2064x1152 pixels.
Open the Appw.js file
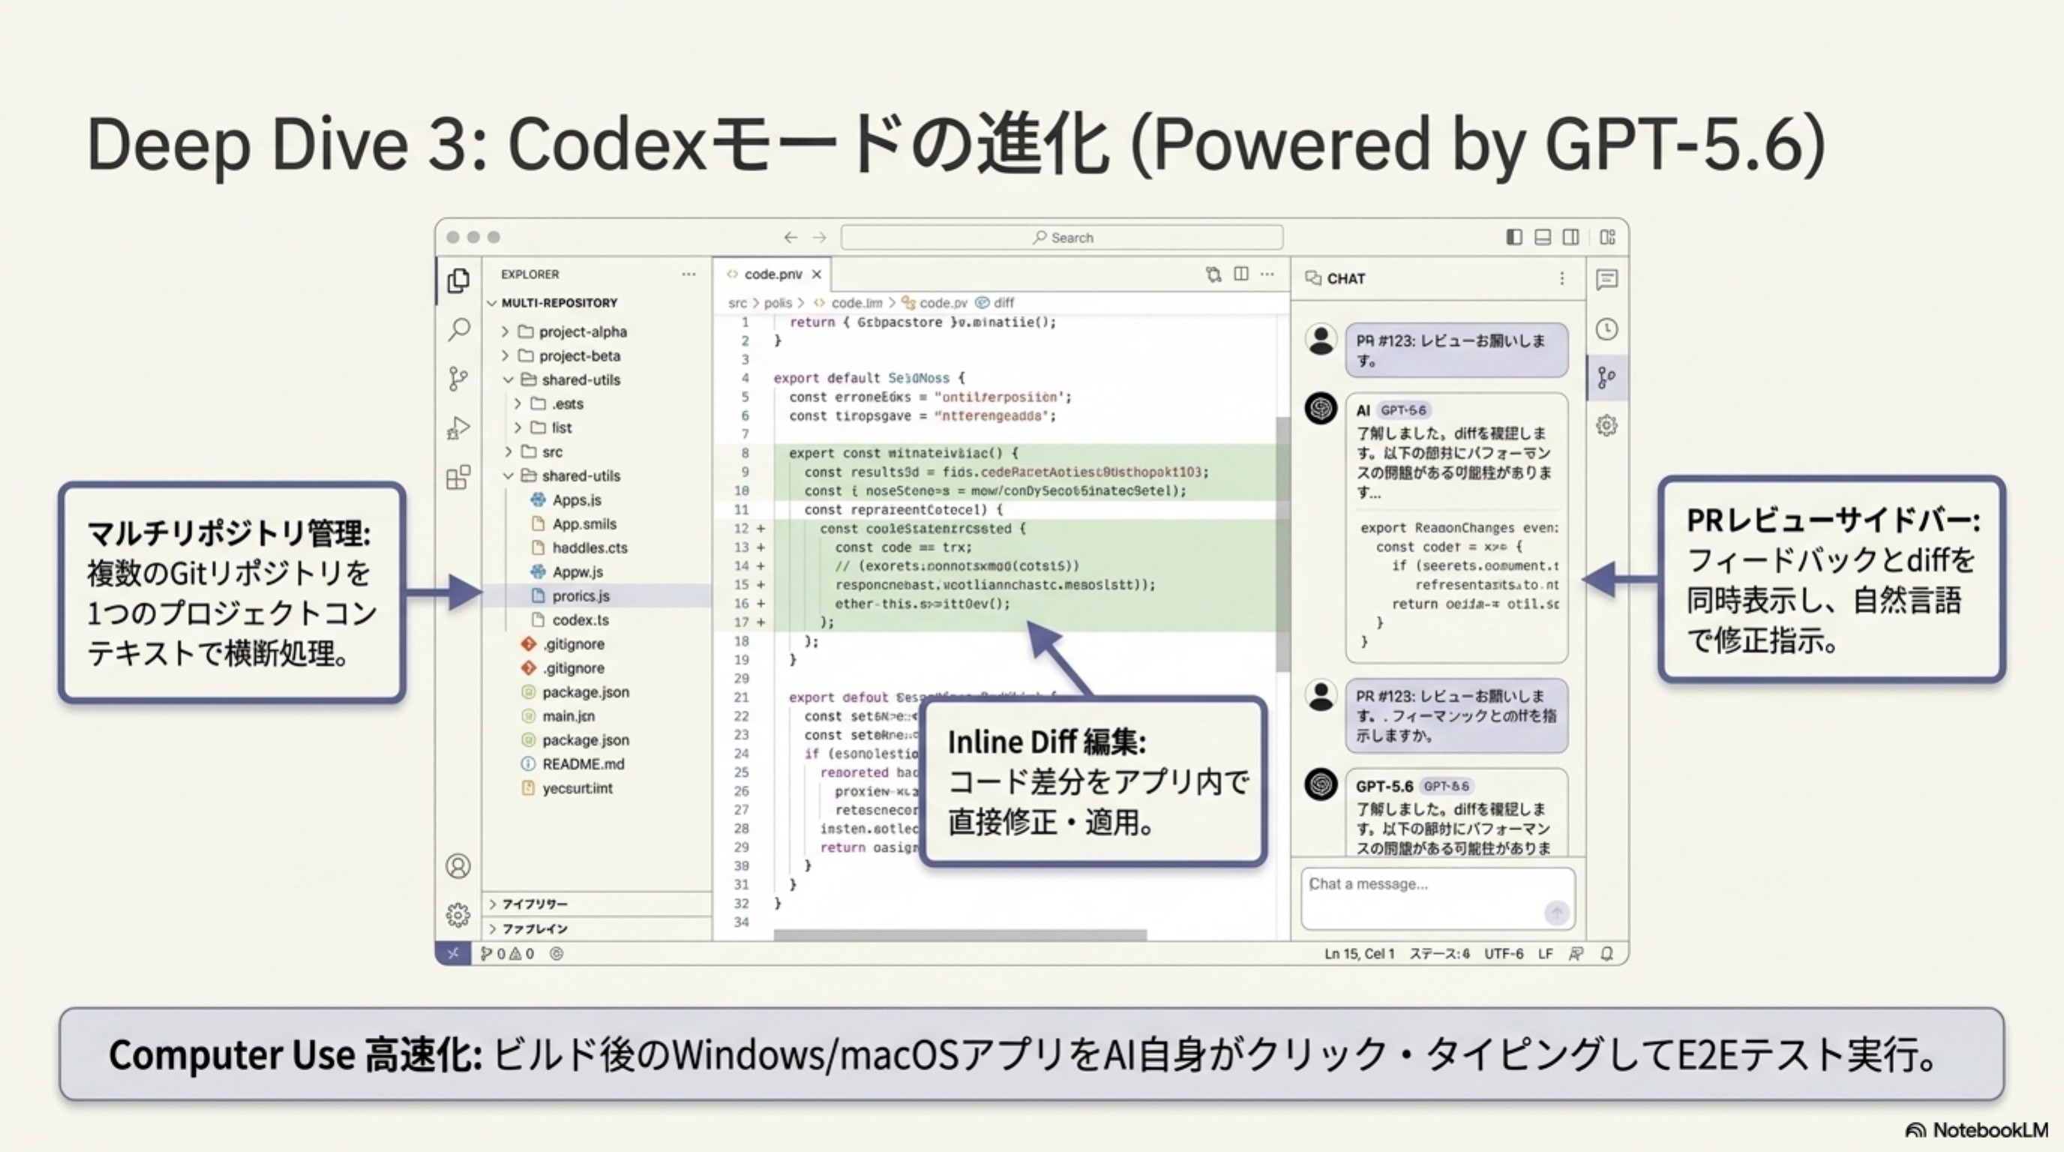pos(566,572)
